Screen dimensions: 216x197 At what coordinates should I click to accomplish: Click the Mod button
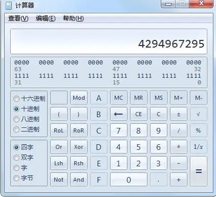coord(79,98)
